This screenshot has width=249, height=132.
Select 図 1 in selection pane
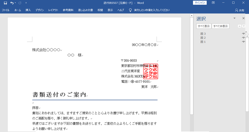pyautogui.click(x=203, y=42)
